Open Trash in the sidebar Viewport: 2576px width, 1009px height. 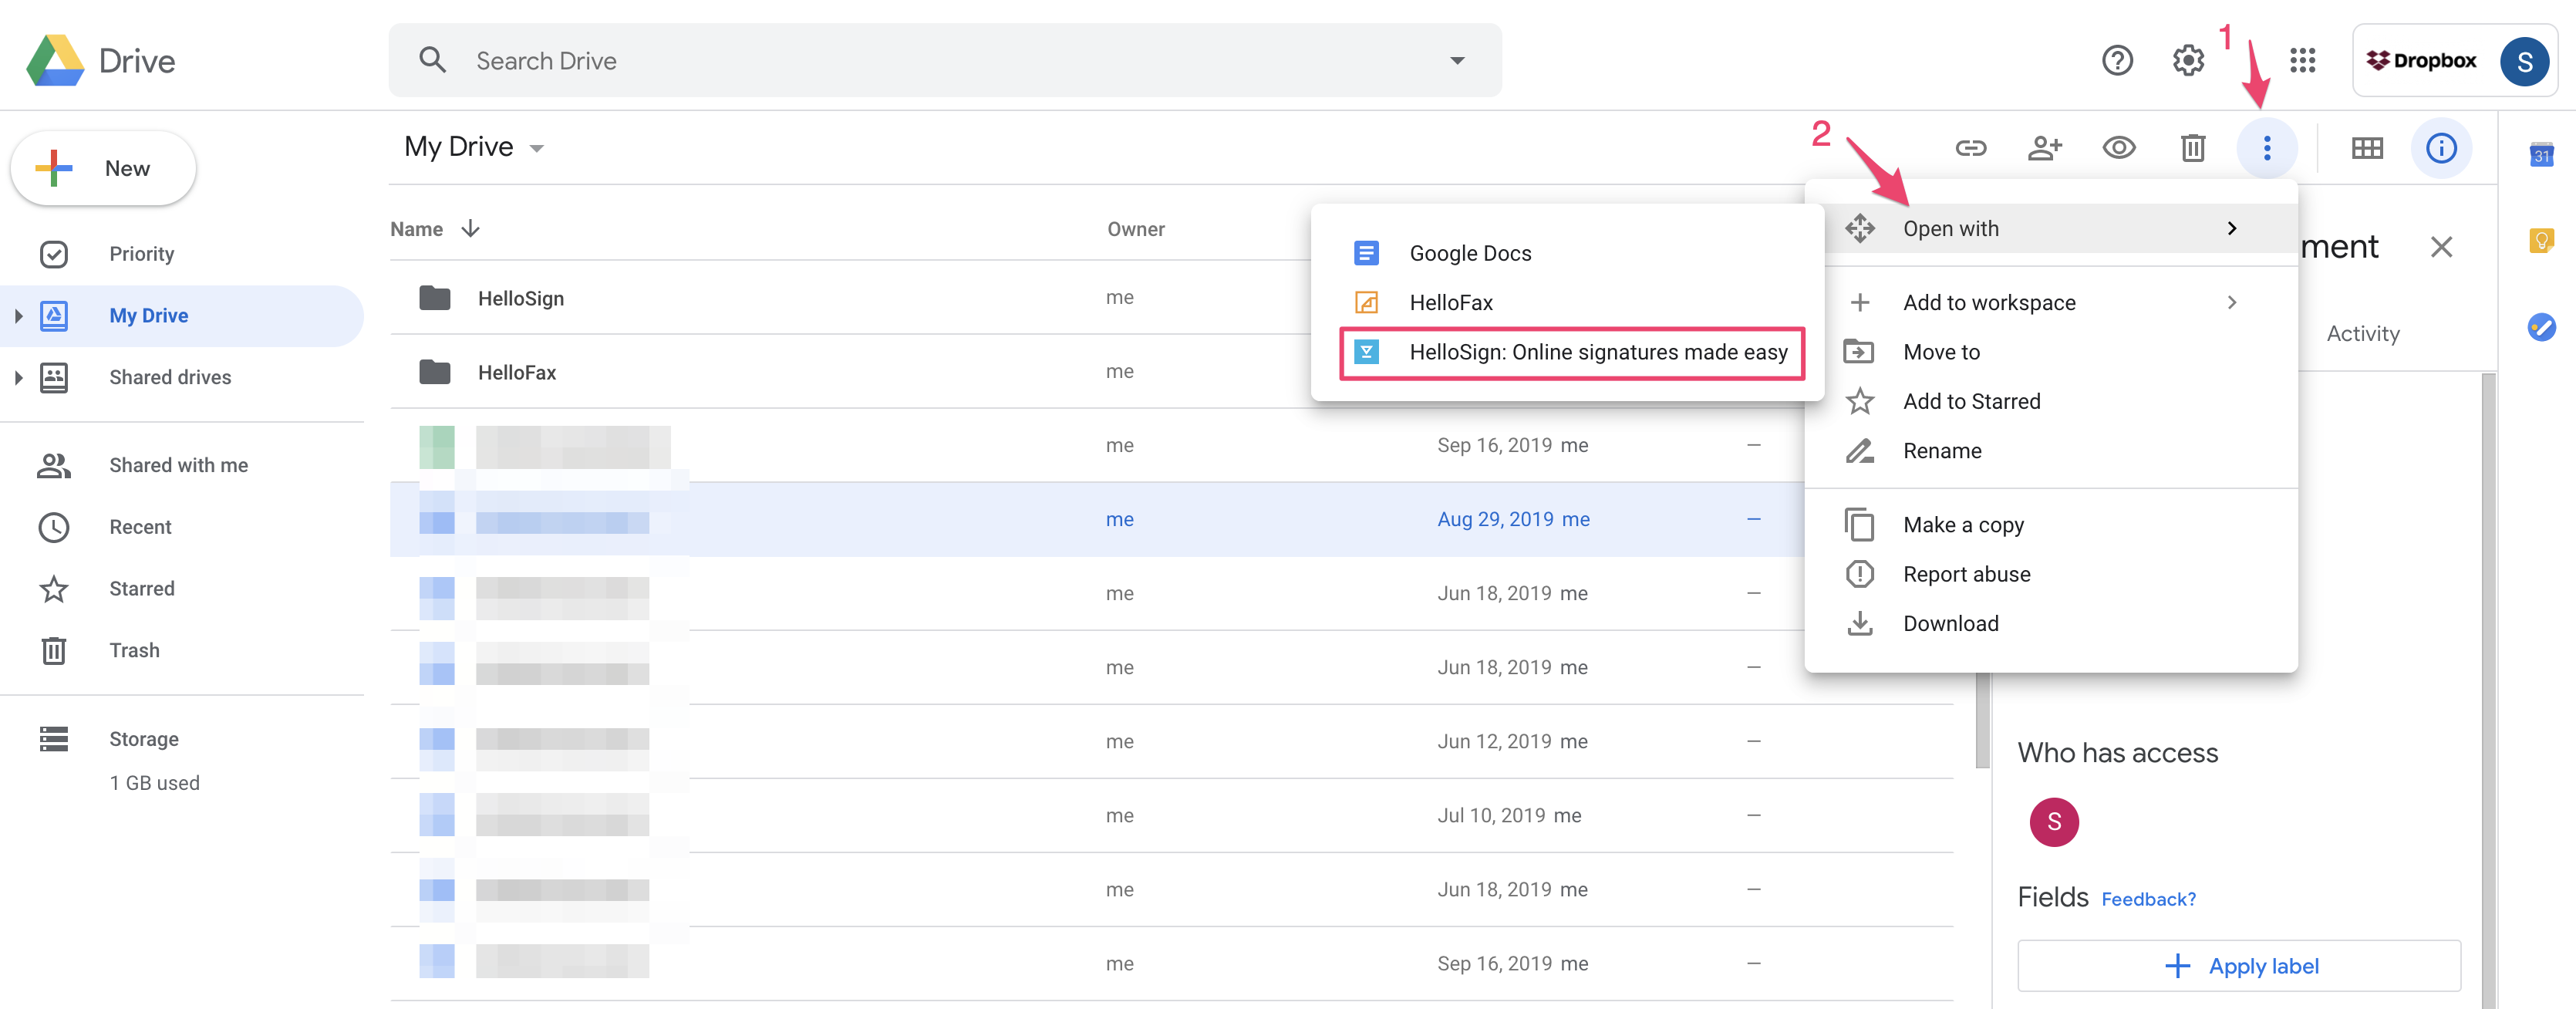click(x=181, y=651)
